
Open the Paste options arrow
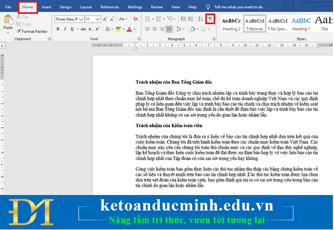(x=8, y=33)
